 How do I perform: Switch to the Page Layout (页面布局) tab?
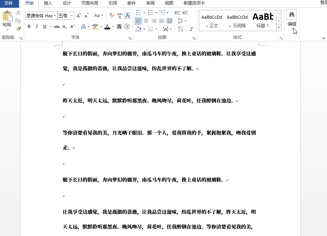(90, 3)
